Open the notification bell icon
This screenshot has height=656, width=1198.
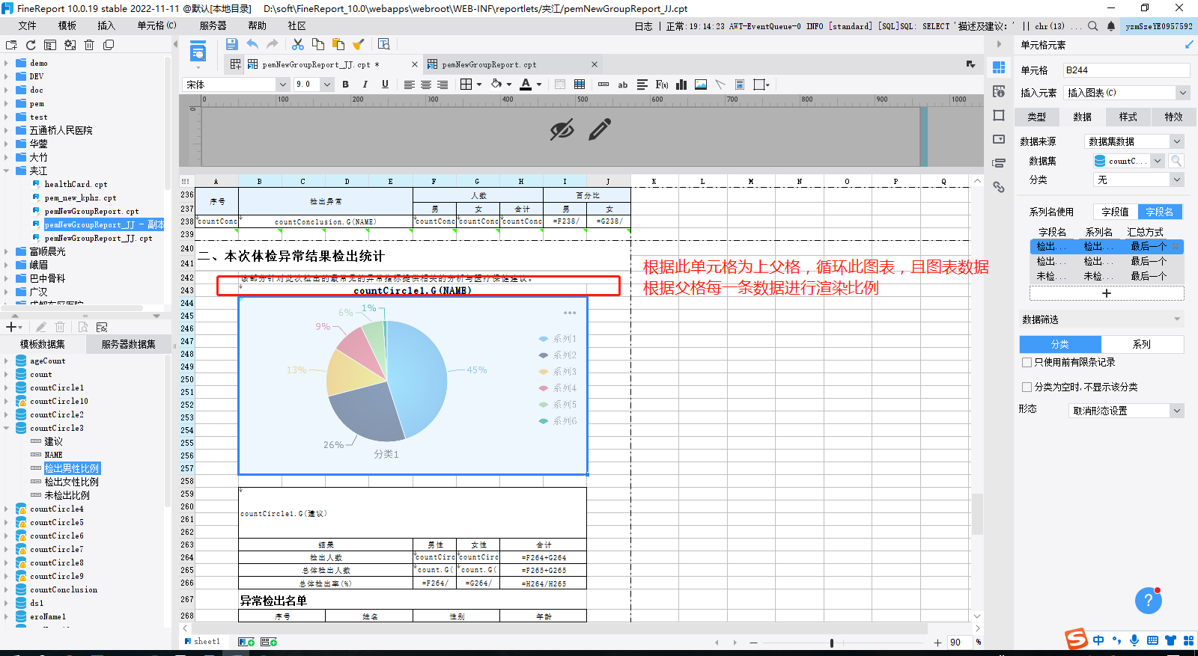1111,26
